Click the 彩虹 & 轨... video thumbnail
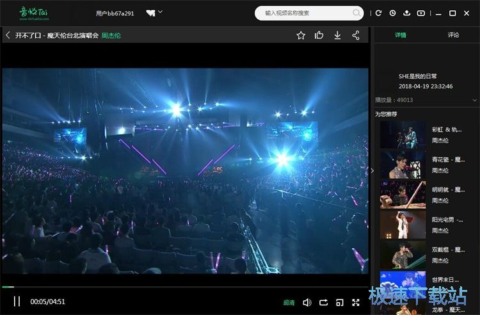480x315 pixels. coord(403,134)
